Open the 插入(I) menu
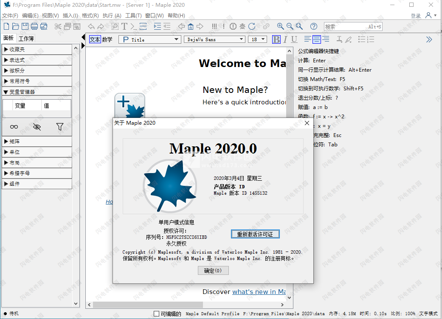Screen dimensions: 442x319 [70, 16]
